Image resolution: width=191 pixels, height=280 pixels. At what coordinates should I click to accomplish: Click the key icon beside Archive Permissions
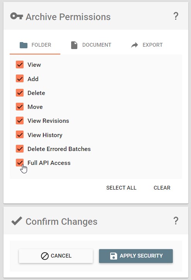(x=17, y=16)
